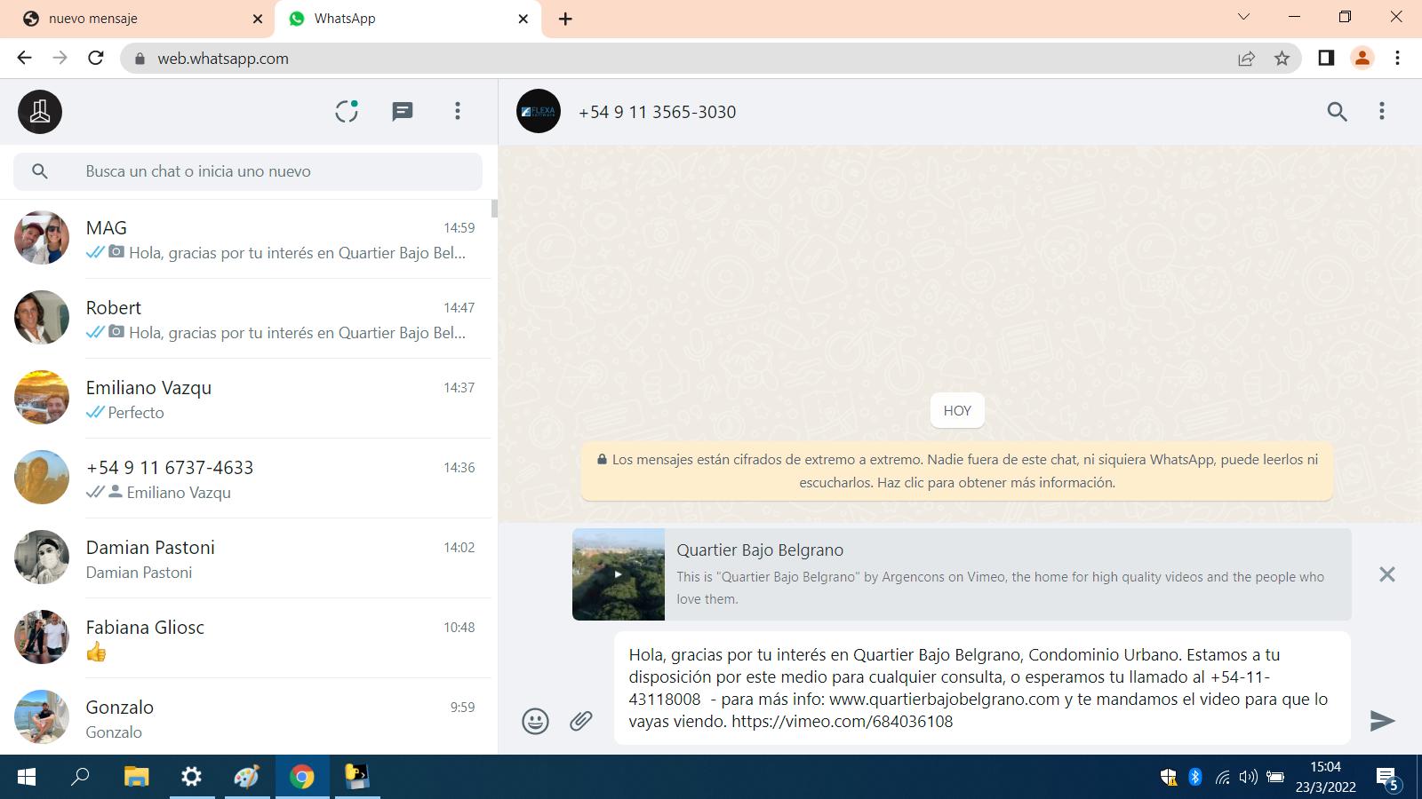Open Settings gear from taskbar

click(191, 777)
